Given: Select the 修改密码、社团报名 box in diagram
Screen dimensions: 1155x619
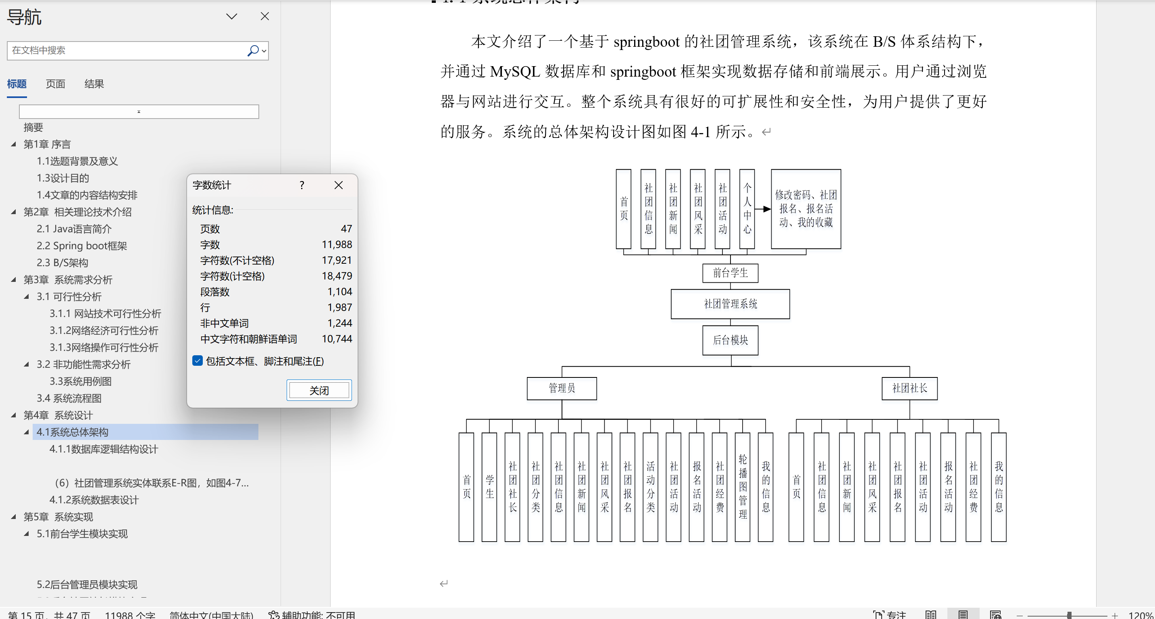Looking at the screenshot, I should pyautogui.click(x=806, y=208).
